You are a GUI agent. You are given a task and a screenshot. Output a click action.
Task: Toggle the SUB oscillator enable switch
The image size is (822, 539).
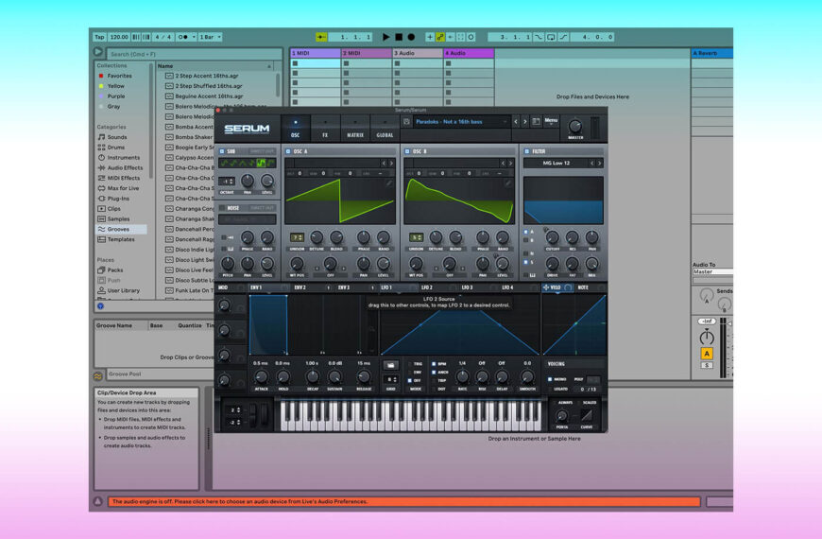[x=222, y=151]
